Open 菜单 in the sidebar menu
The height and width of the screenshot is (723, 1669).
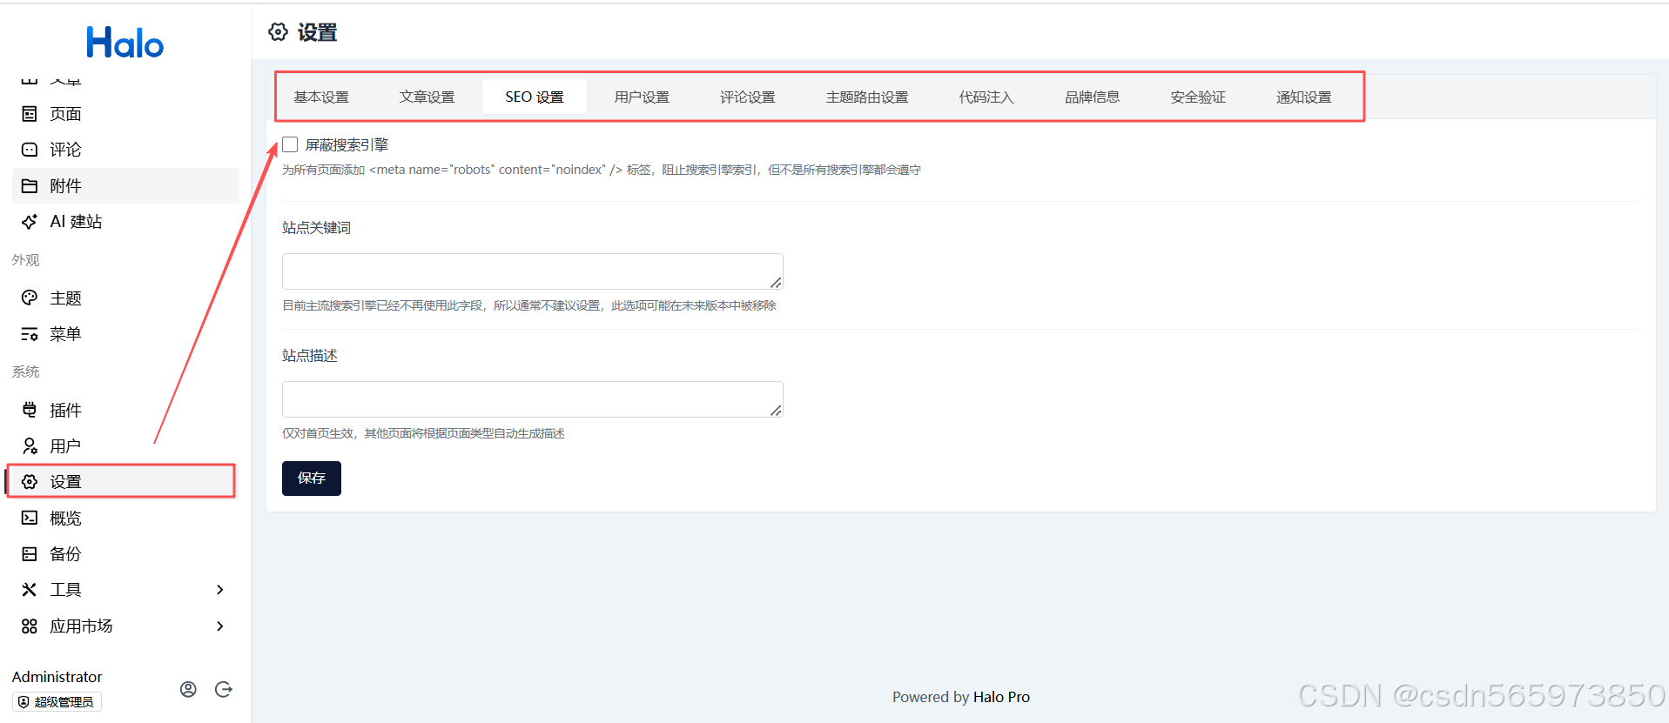[125, 334]
